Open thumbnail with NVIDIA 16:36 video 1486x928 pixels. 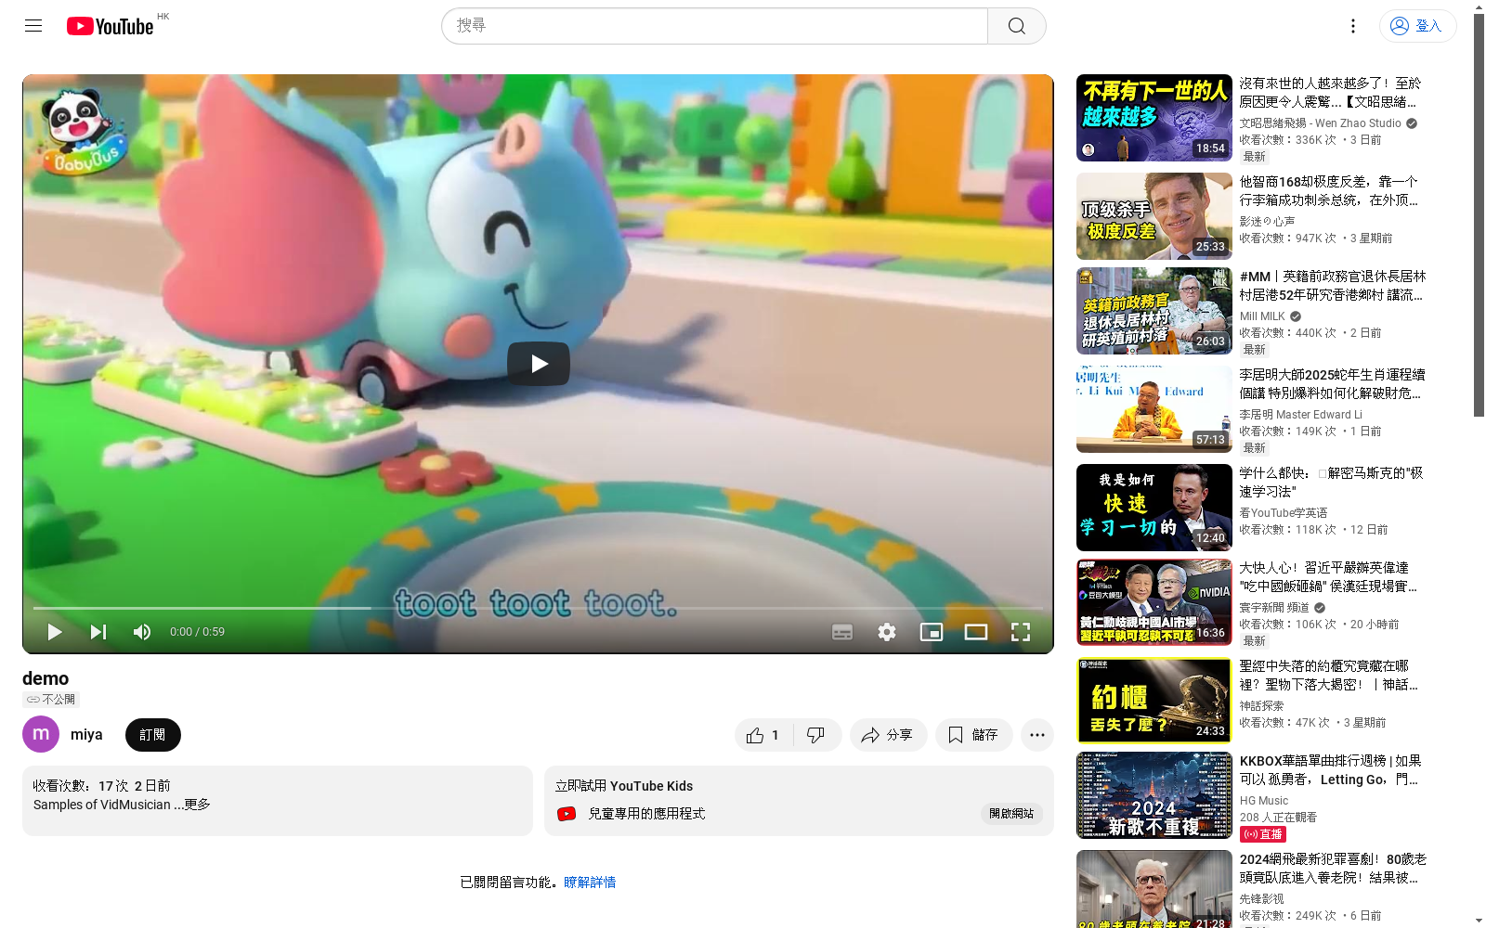click(1154, 602)
